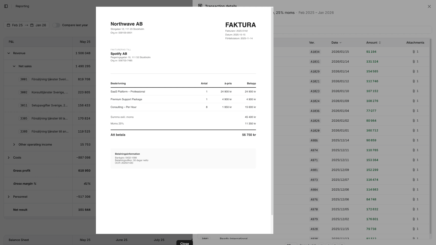Click the Reporting breadcrumb
The height and width of the screenshot is (245, 436).
click(x=22, y=6)
